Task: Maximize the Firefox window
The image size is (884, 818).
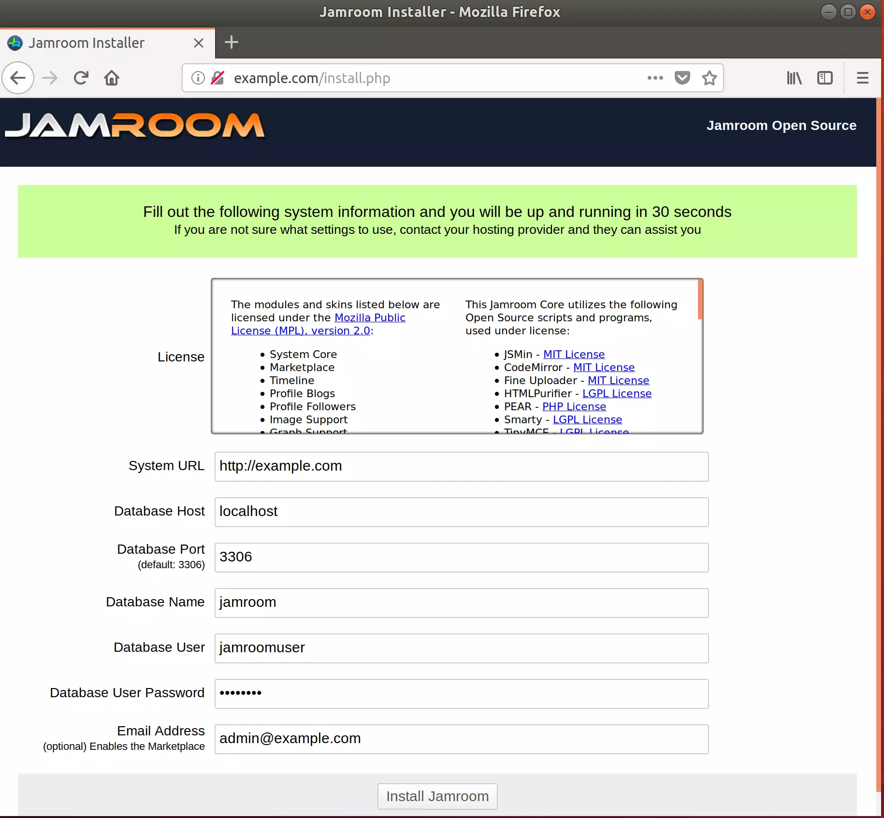Action: coord(848,12)
